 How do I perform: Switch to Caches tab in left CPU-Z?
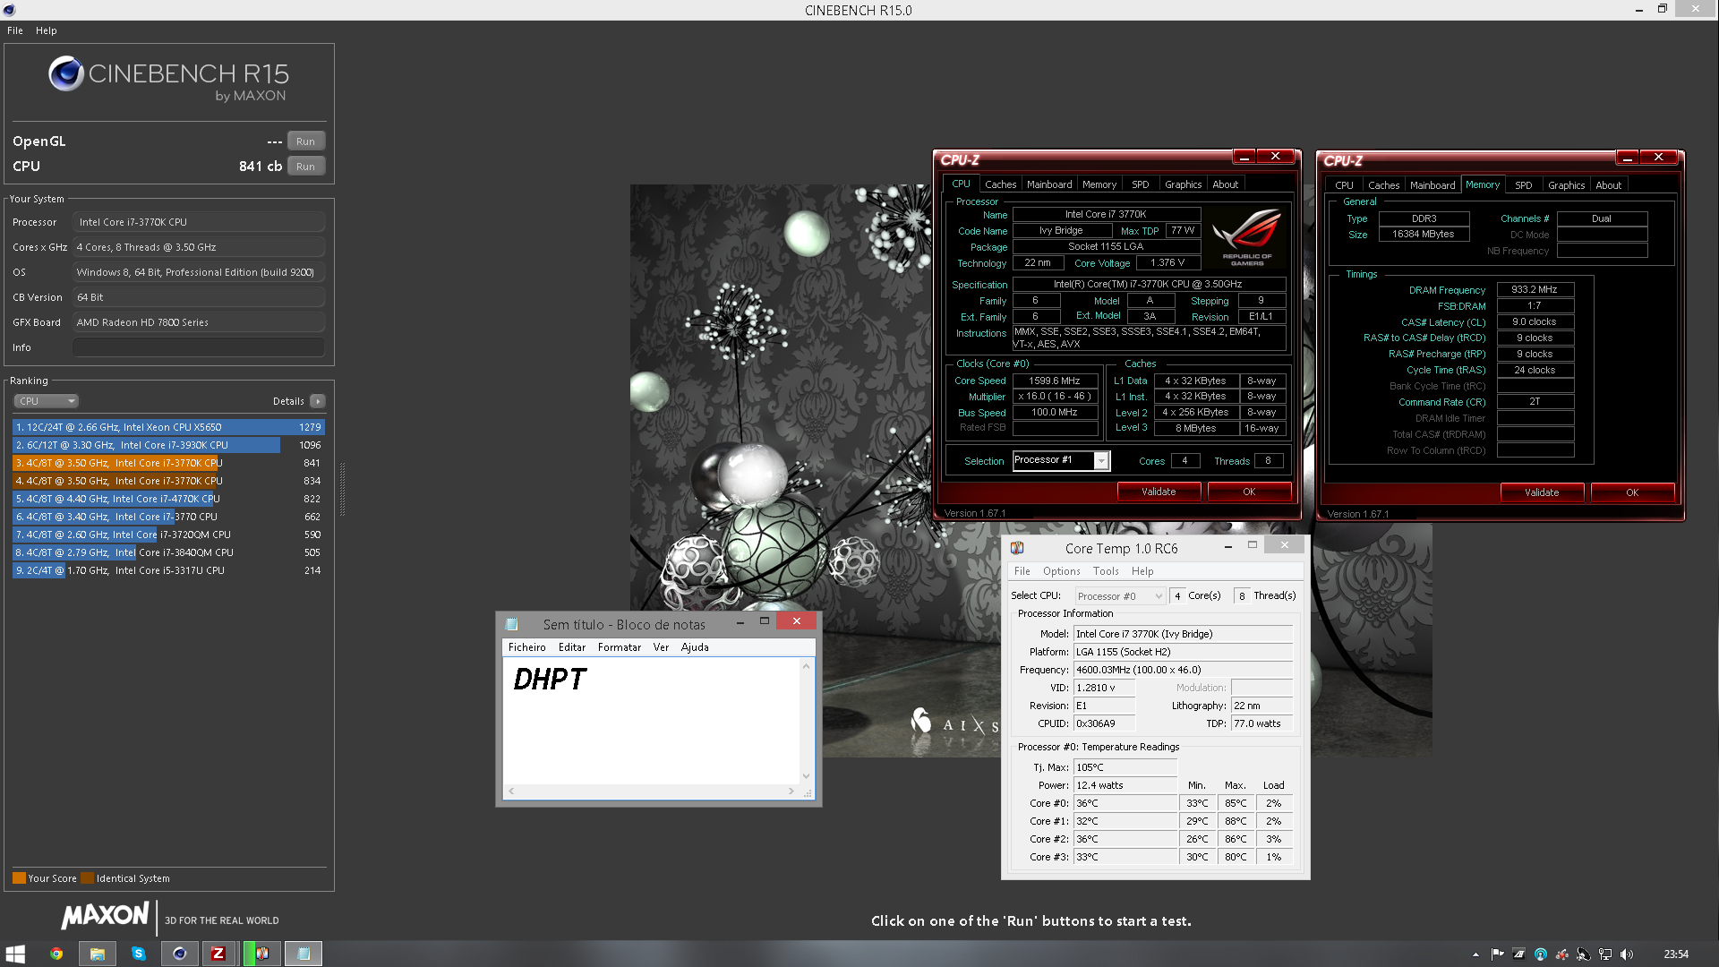pyautogui.click(x=1000, y=184)
